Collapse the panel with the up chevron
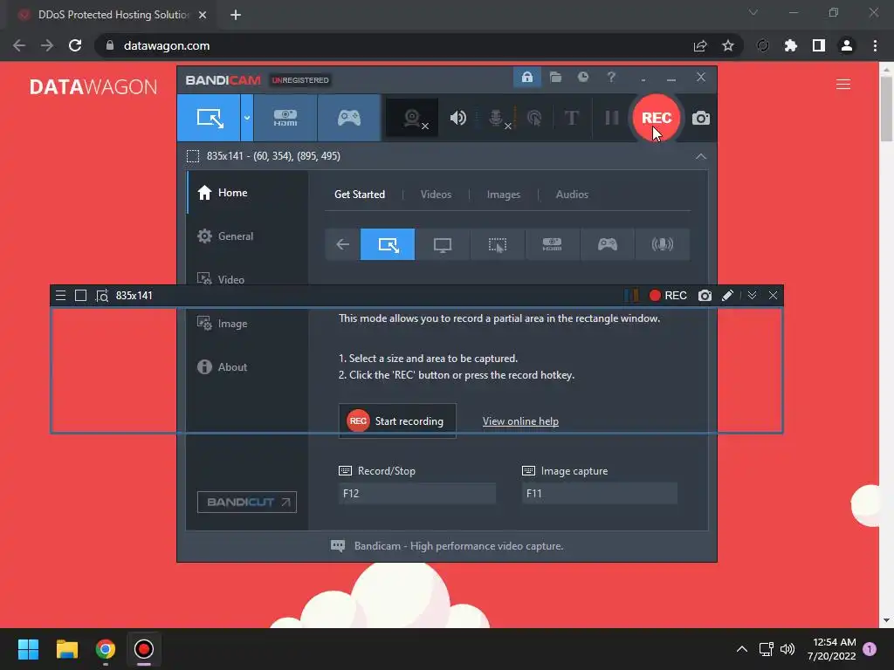The image size is (894, 670). (701, 156)
